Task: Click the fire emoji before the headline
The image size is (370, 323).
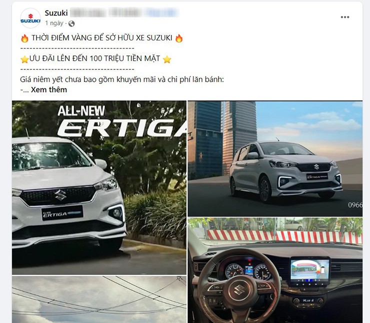Action: (24, 38)
